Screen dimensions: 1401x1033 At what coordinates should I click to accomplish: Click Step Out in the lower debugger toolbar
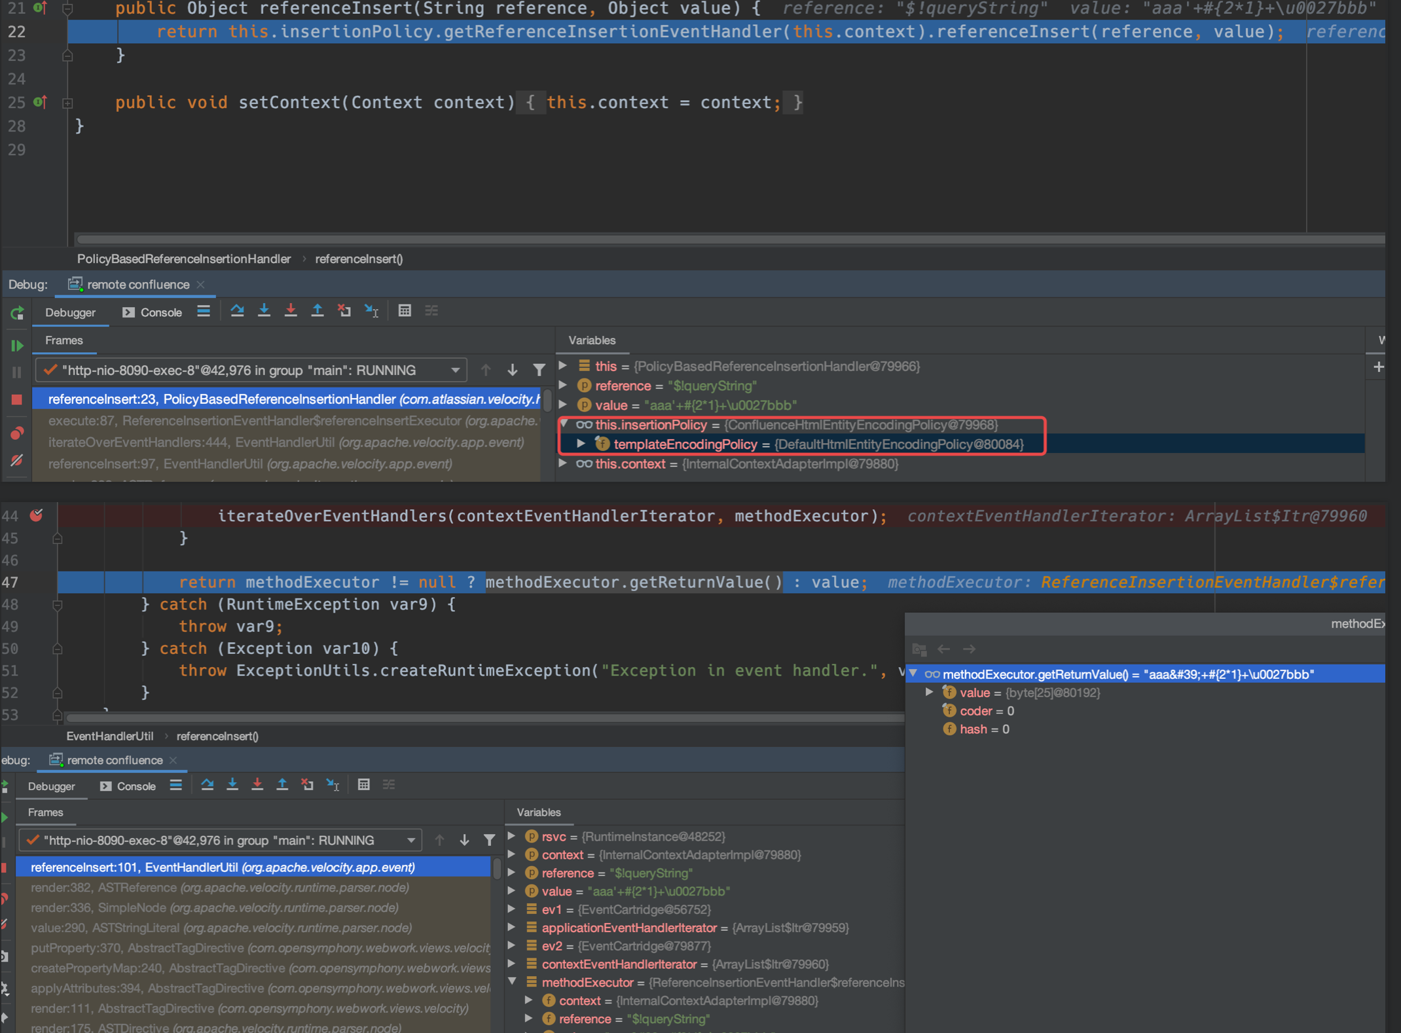(x=282, y=785)
